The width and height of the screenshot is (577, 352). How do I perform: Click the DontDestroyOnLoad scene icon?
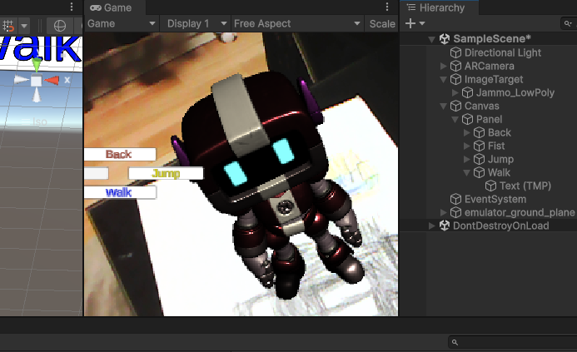pyautogui.click(x=445, y=226)
